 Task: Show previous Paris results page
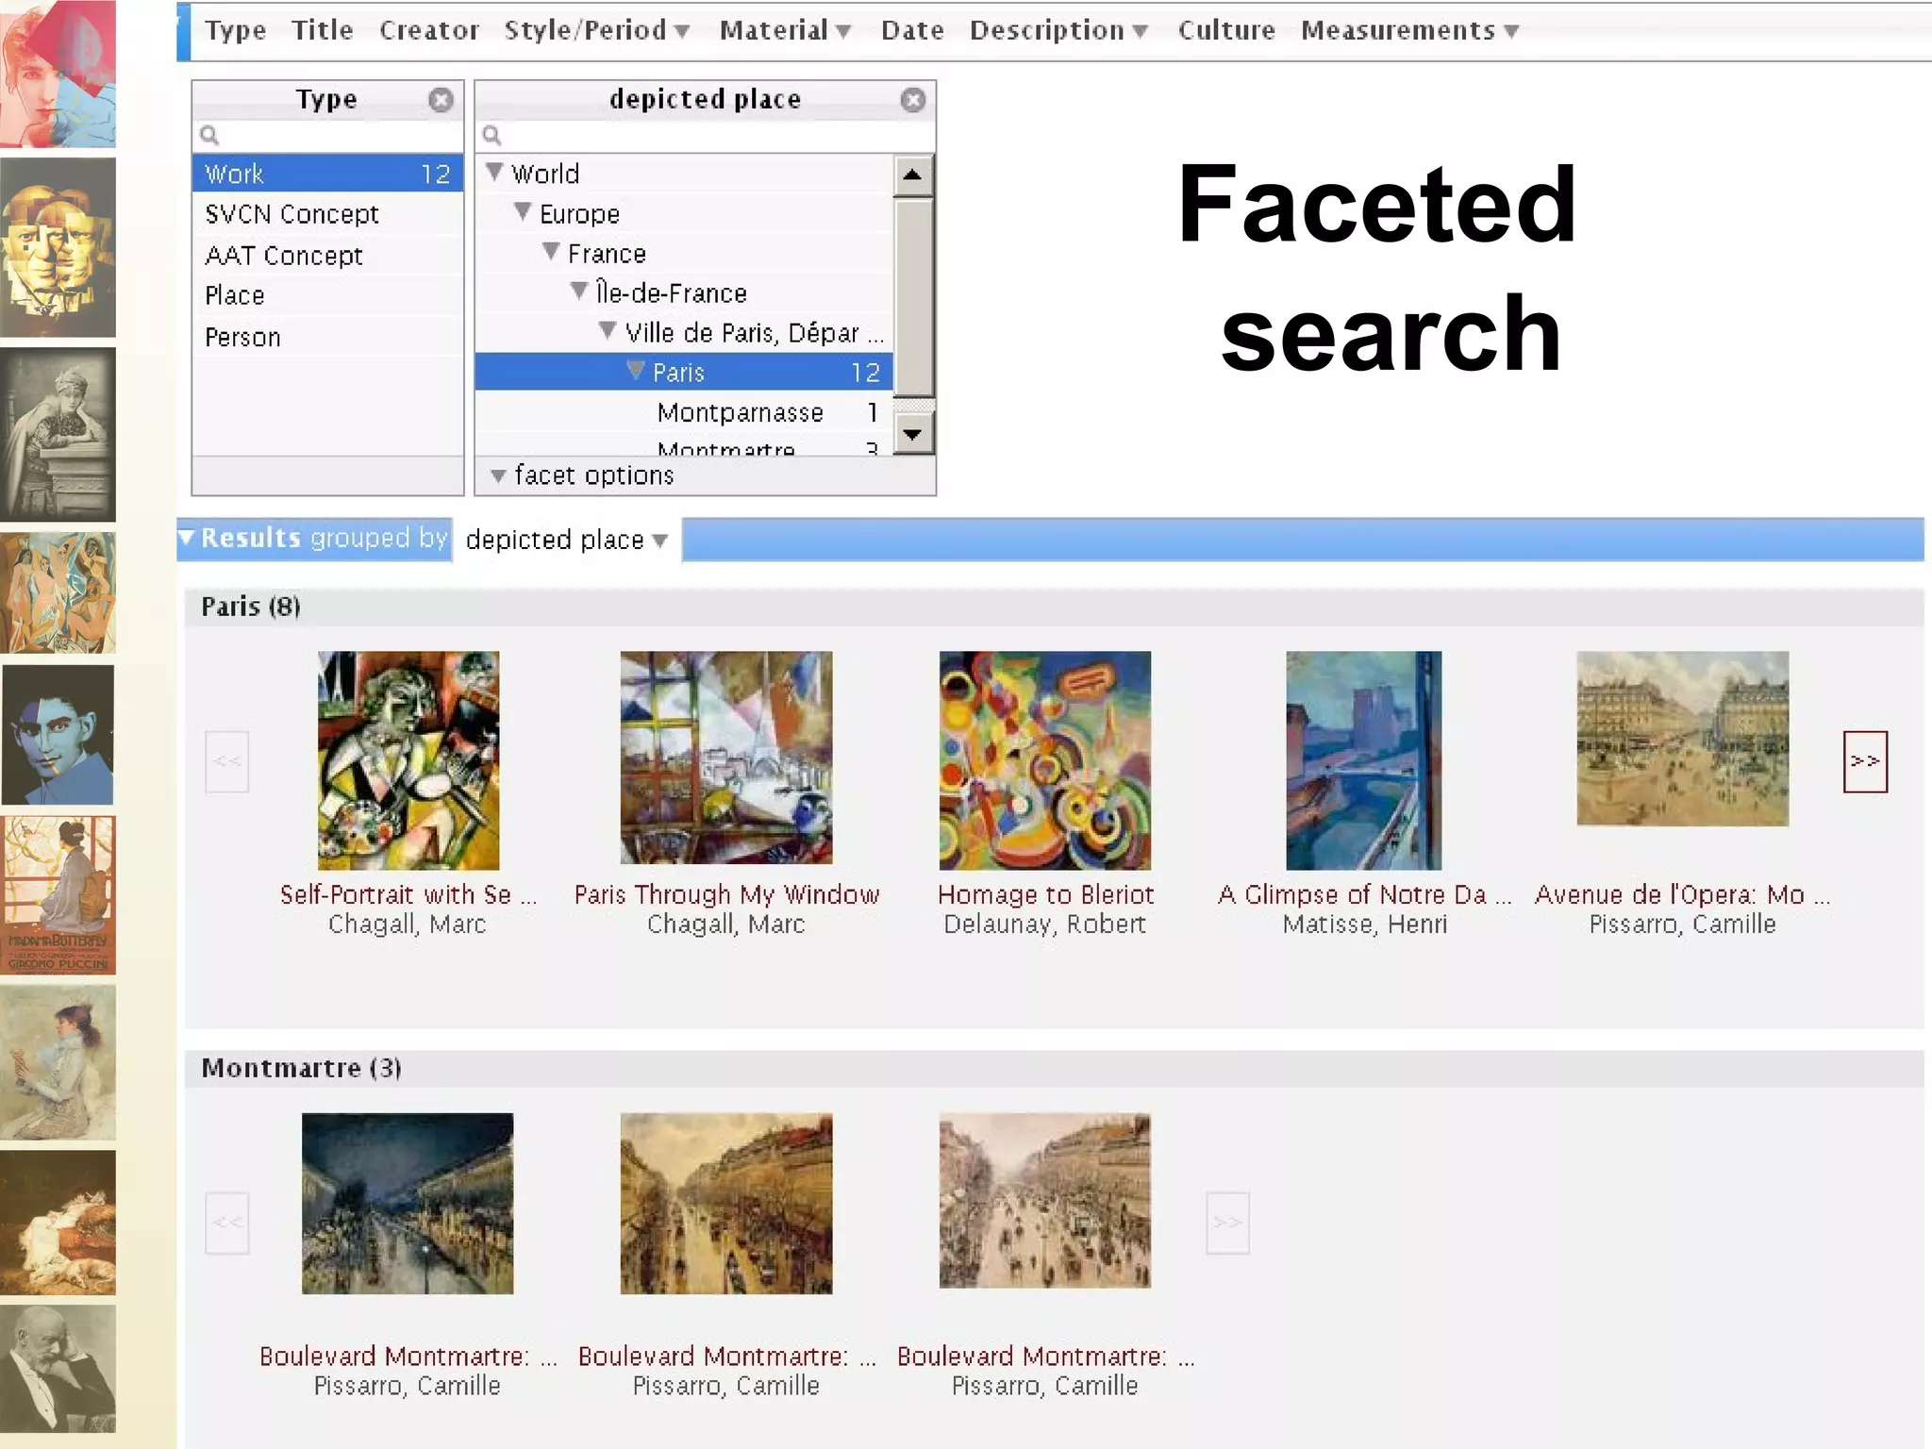click(x=226, y=761)
